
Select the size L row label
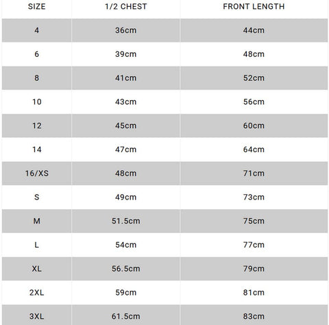[x=36, y=245]
